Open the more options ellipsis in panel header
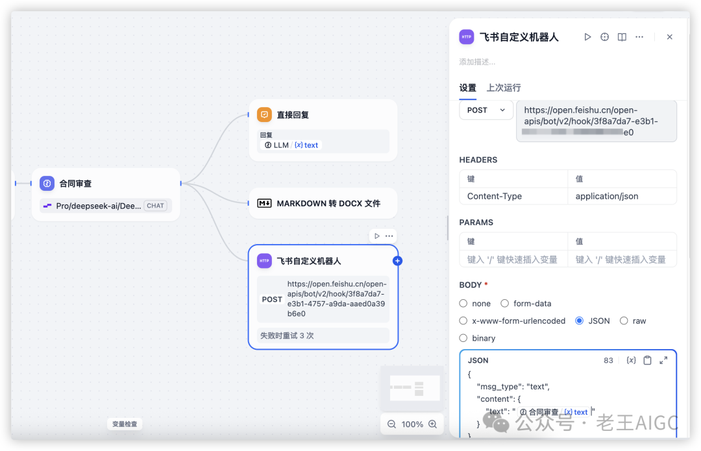The height and width of the screenshot is (451, 701). (x=639, y=37)
